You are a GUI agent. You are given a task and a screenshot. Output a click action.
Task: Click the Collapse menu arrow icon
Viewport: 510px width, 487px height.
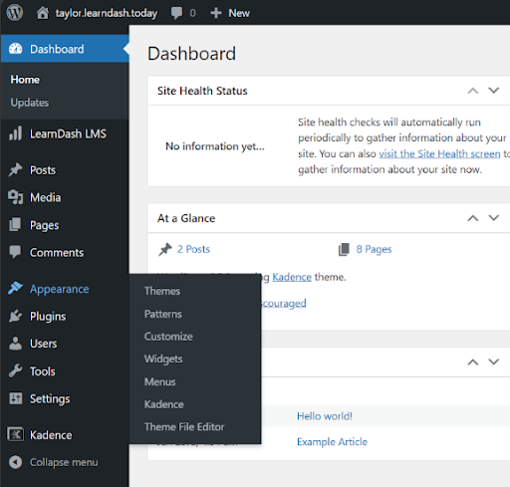(x=15, y=462)
